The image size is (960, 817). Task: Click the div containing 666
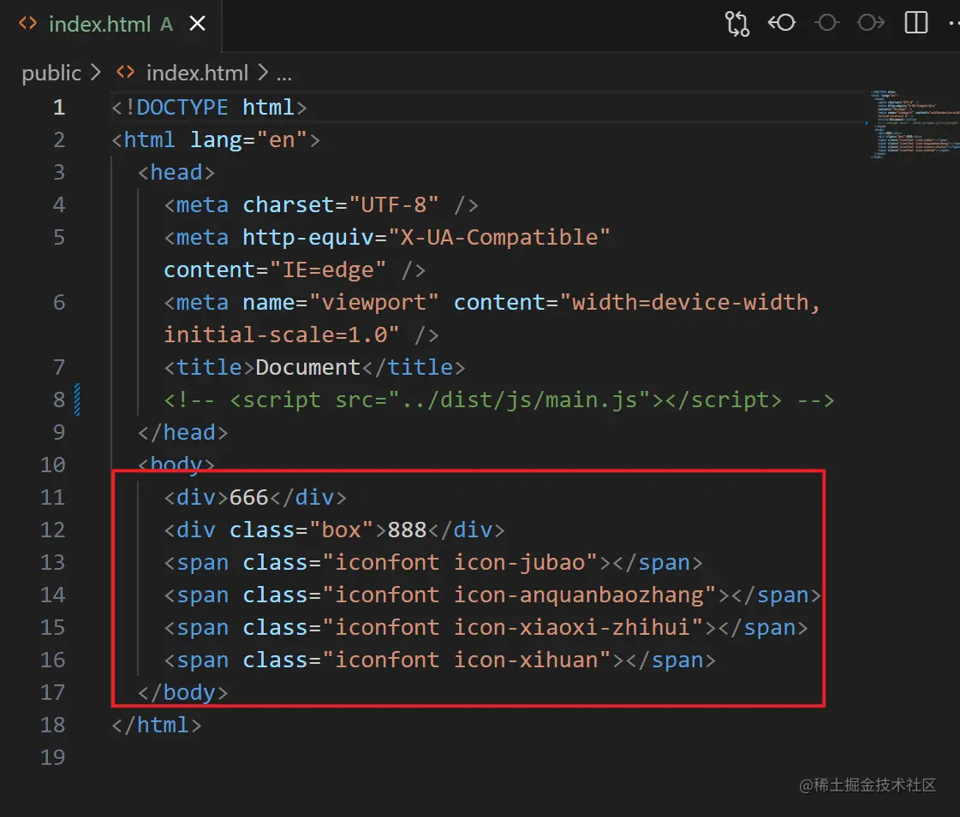pos(254,497)
